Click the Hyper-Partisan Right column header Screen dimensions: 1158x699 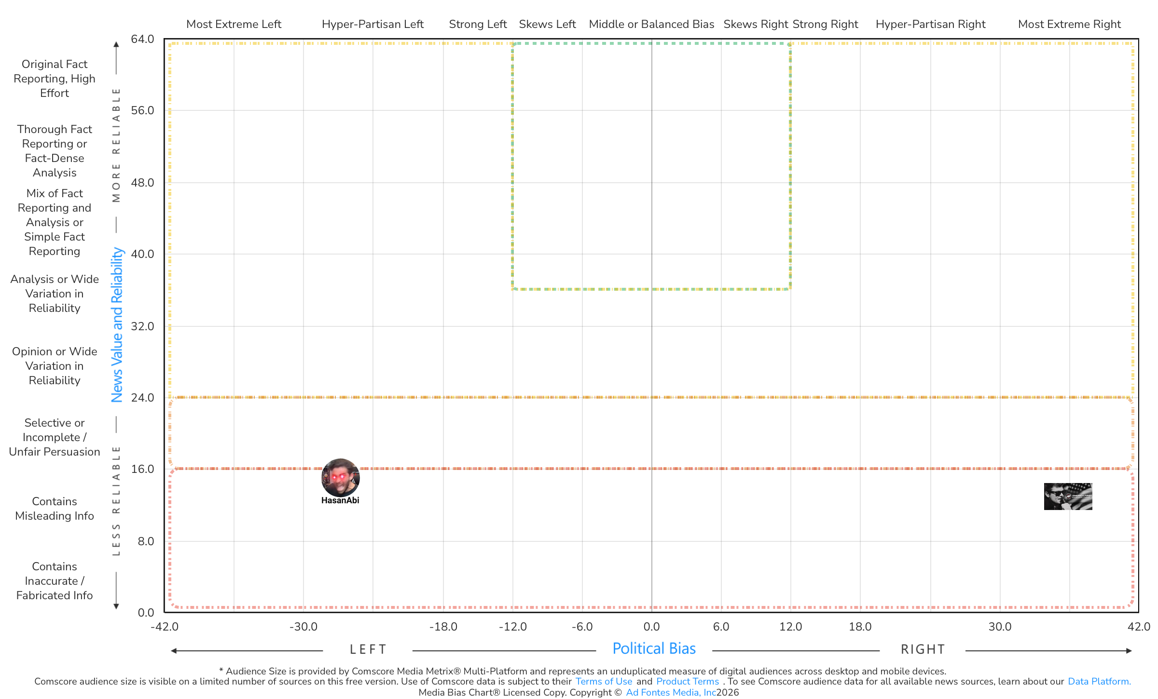[x=930, y=24]
